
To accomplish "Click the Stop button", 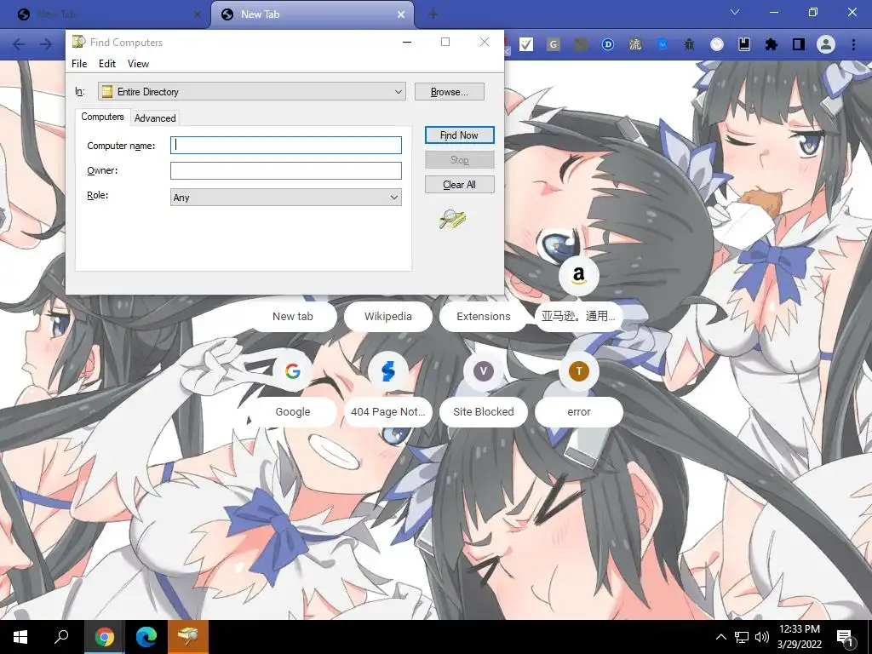I will [x=459, y=160].
